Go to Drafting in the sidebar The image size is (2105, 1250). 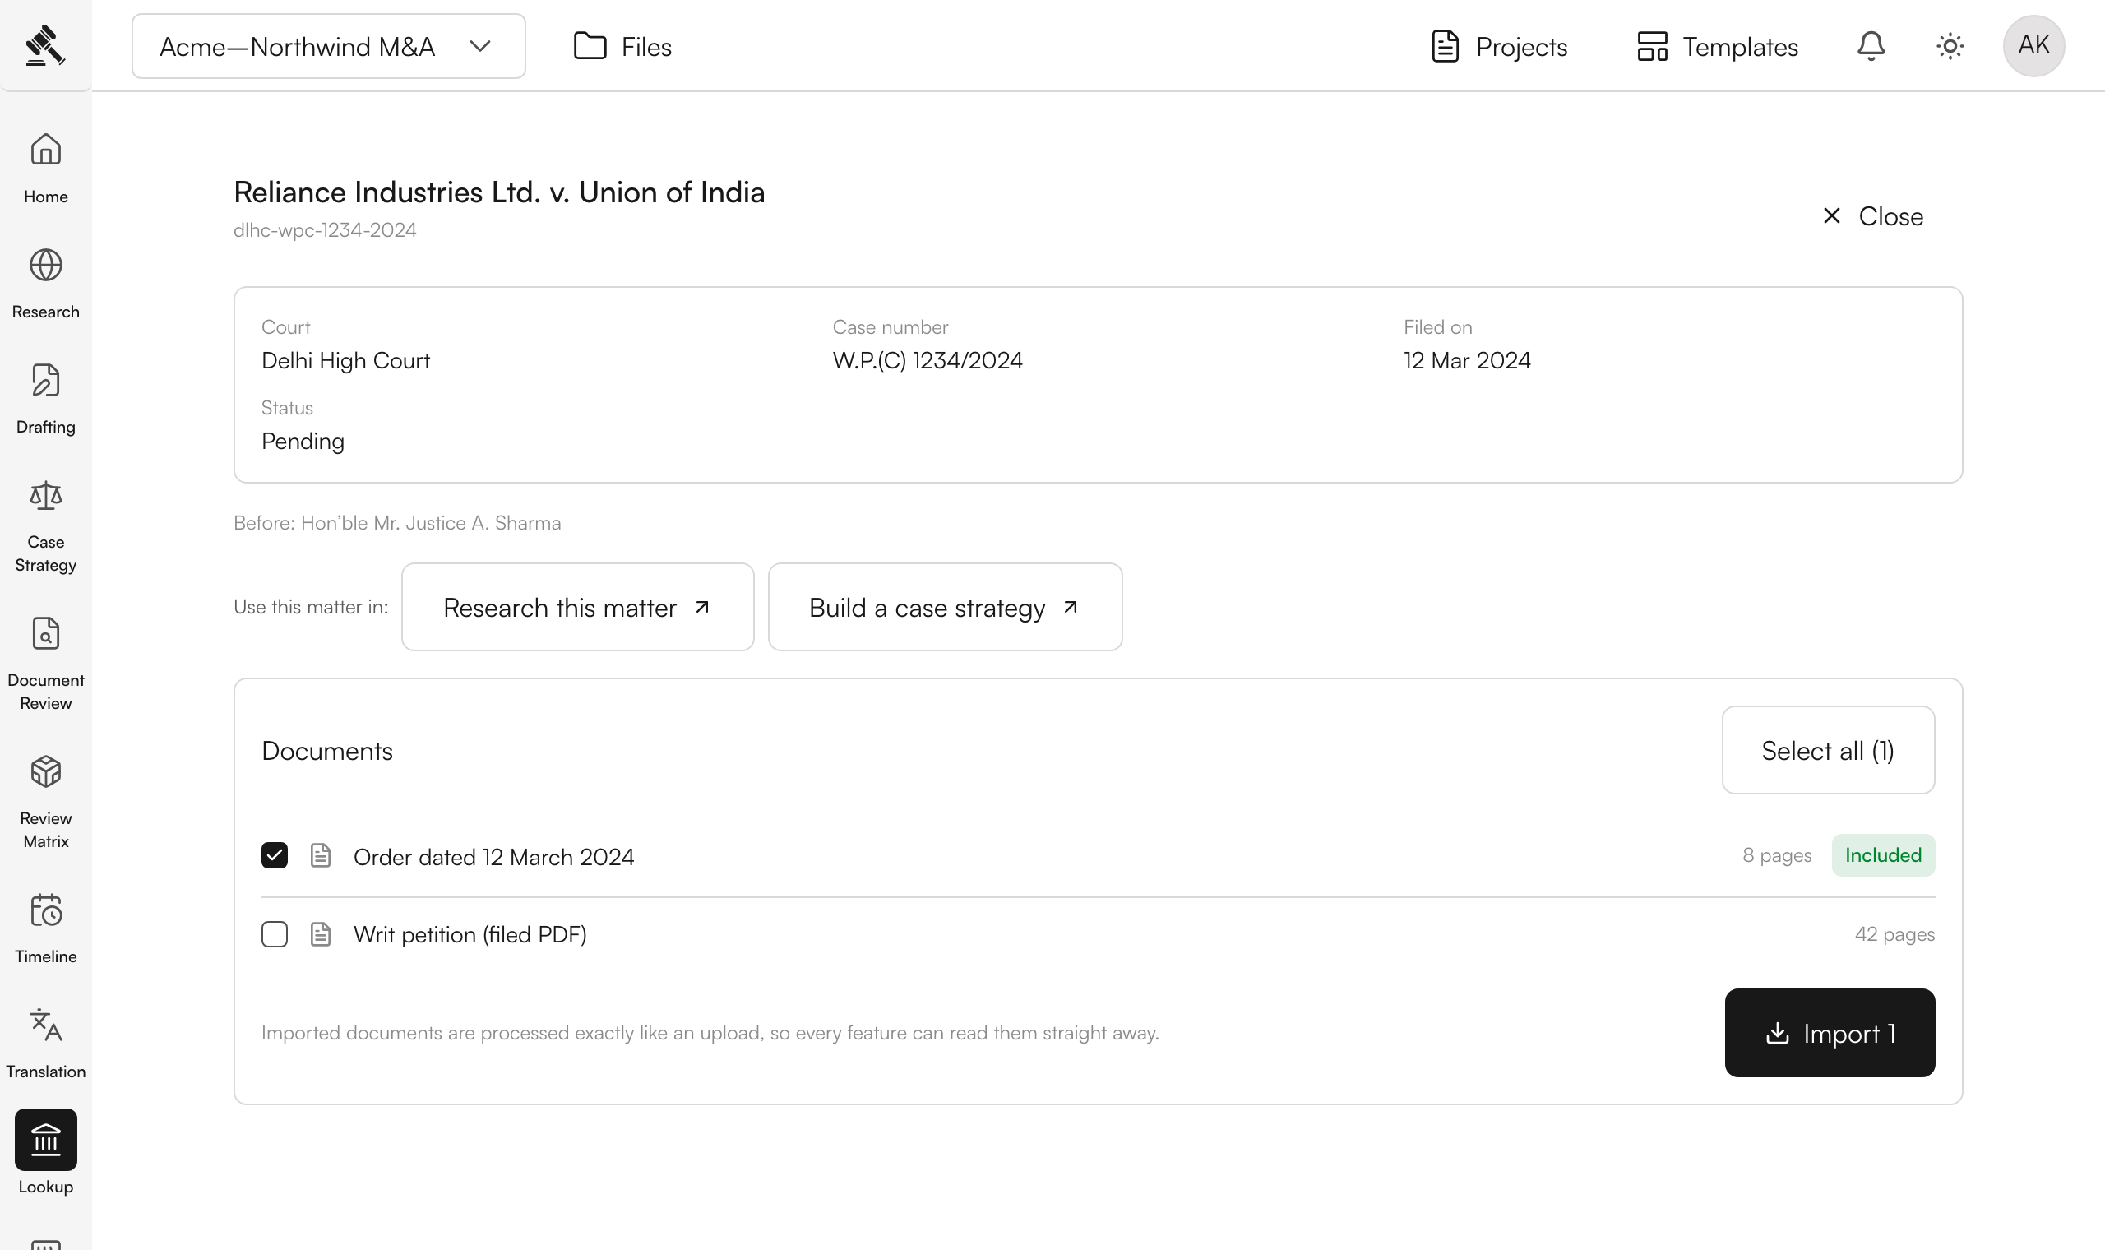pos(45,398)
